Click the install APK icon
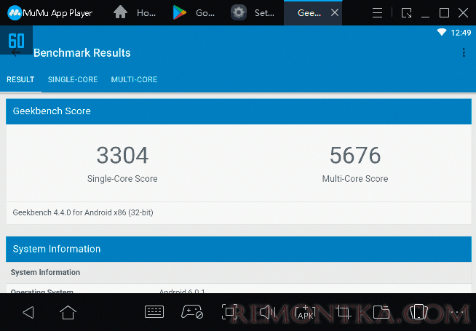476x331 pixels. tap(306, 313)
